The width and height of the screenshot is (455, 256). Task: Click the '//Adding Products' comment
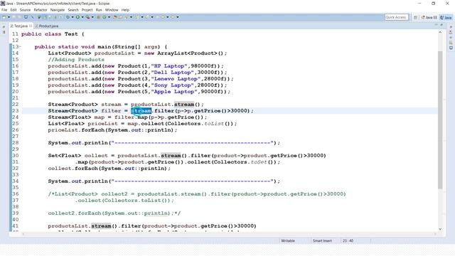click(x=76, y=60)
